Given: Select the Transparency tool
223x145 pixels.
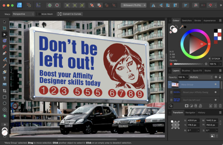Looking at the screenshot, I should pos(5,78).
